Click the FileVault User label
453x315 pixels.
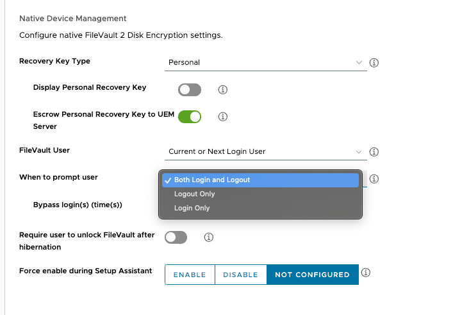[44, 150]
